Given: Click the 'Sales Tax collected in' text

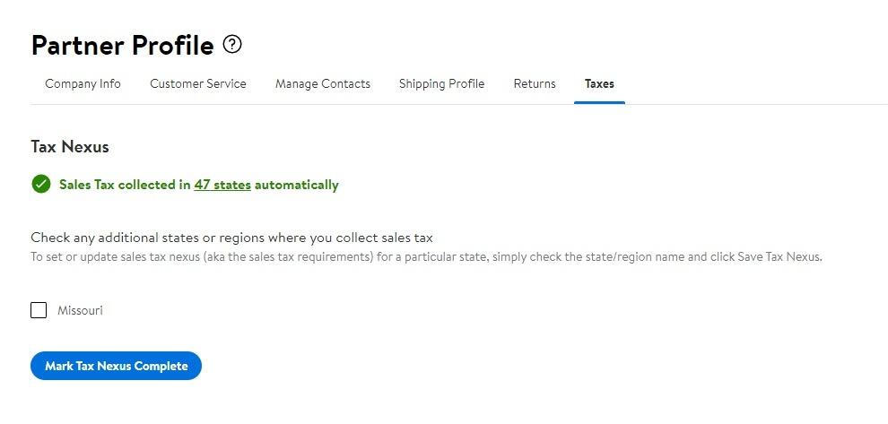Looking at the screenshot, I should pos(125,185).
